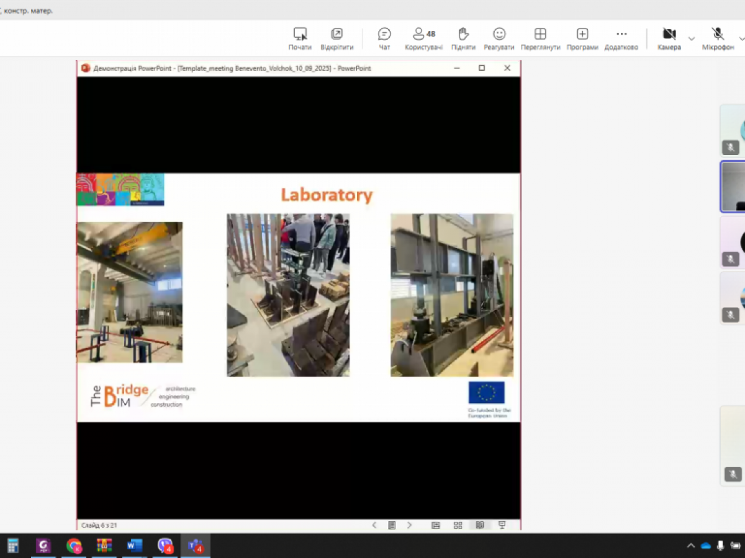Expand camera options chevron next to Камера
The height and width of the screenshot is (558, 745).
[691, 39]
